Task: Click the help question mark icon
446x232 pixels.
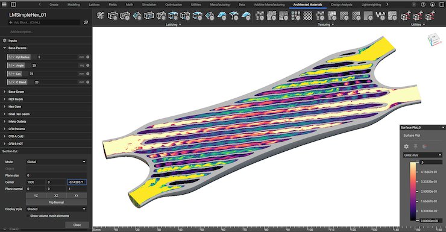Action: pyautogui.click(x=423, y=5)
